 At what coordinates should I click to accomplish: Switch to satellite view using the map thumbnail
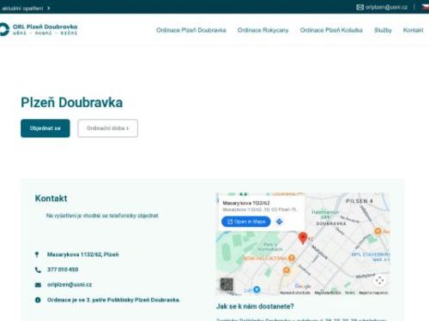[x=227, y=284]
